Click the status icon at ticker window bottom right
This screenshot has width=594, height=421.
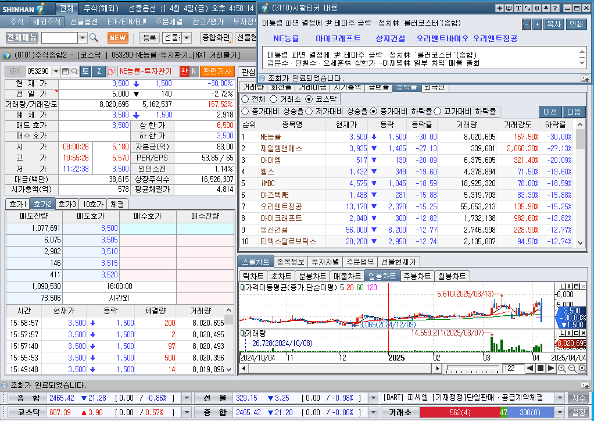(x=585, y=79)
